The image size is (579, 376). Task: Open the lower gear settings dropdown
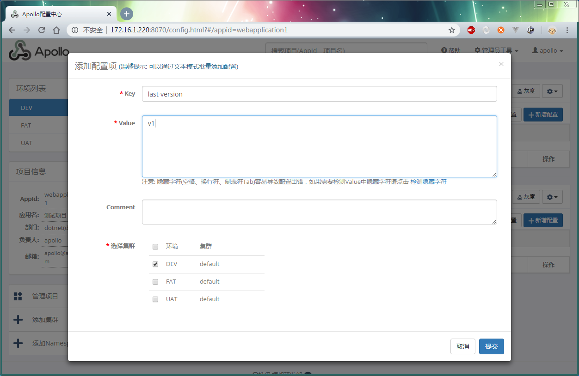click(552, 197)
